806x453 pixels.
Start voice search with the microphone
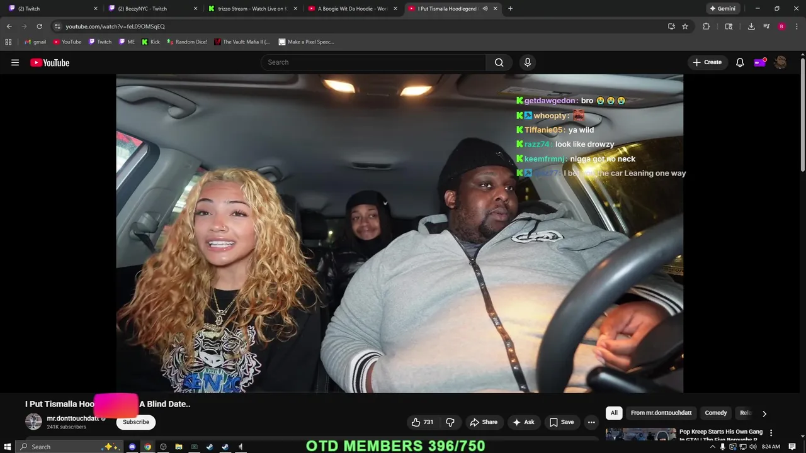528,62
